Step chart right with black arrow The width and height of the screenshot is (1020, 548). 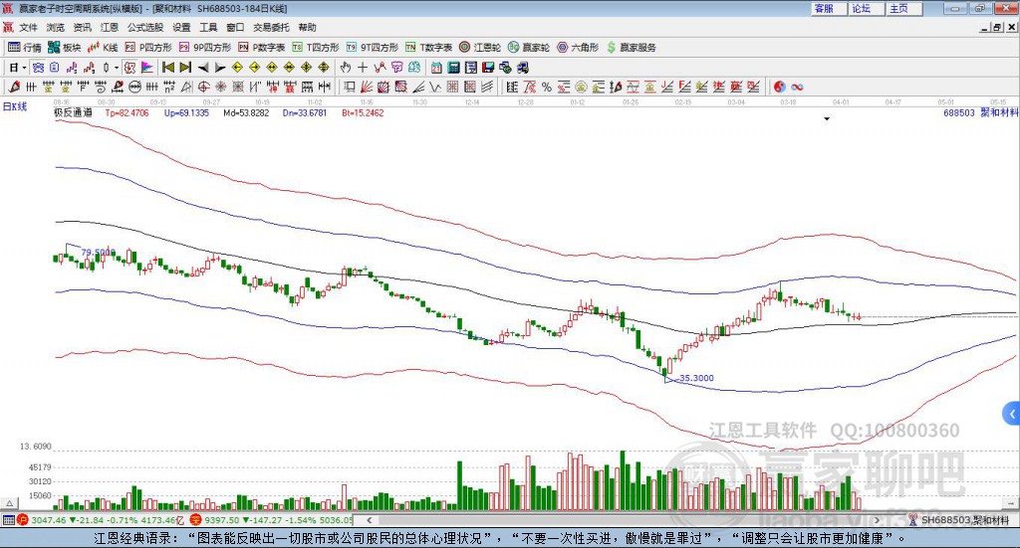coord(220,68)
